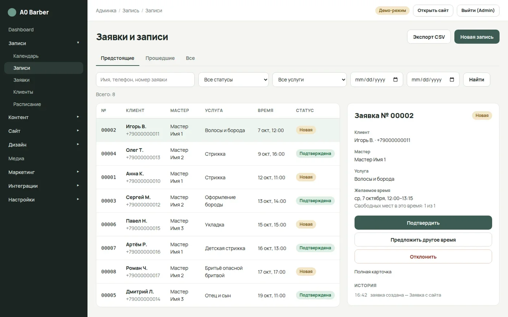This screenshot has width=508, height=317.
Task: Confirm the request with Подтвердить
Action: tap(423, 223)
